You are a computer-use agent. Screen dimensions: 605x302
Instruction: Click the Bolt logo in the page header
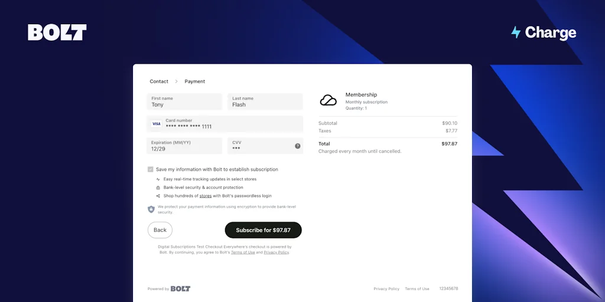click(57, 32)
